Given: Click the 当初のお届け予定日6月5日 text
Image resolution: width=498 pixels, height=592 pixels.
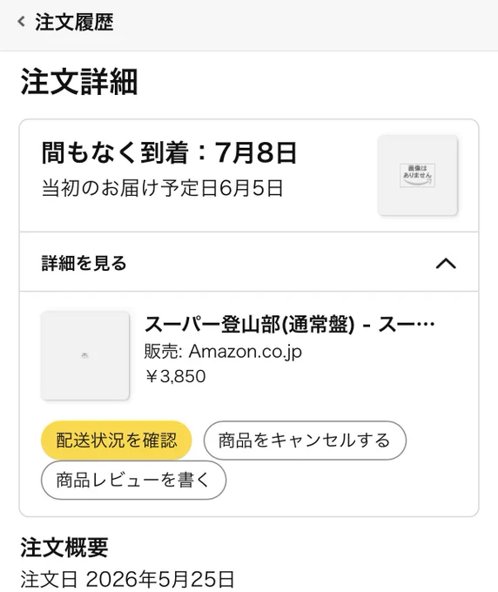Looking at the screenshot, I should click(x=162, y=188).
